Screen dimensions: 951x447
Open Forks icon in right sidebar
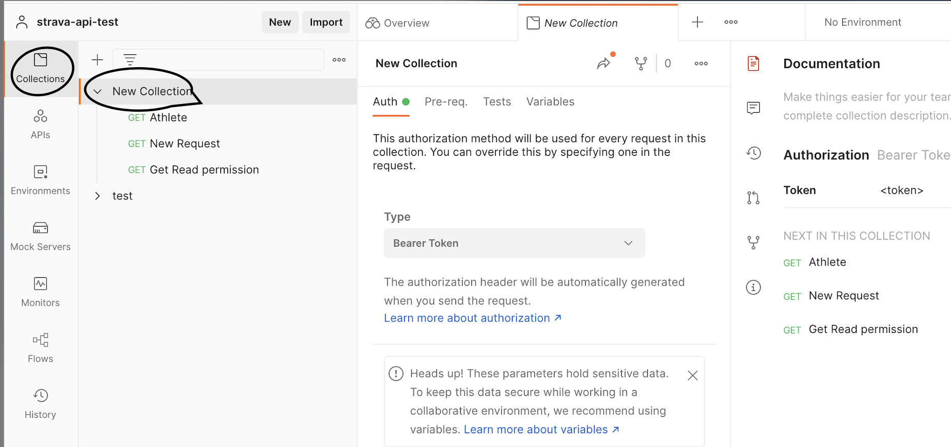coord(754,242)
